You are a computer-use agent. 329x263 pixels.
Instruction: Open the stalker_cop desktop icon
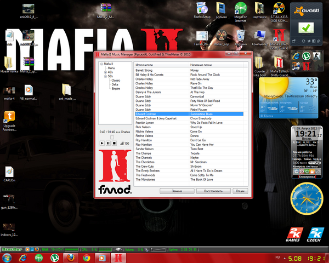coord(222,38)
